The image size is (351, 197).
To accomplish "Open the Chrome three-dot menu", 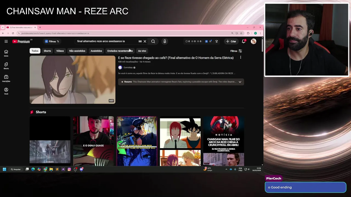I will pyautogui.click(x=260, y=33).
